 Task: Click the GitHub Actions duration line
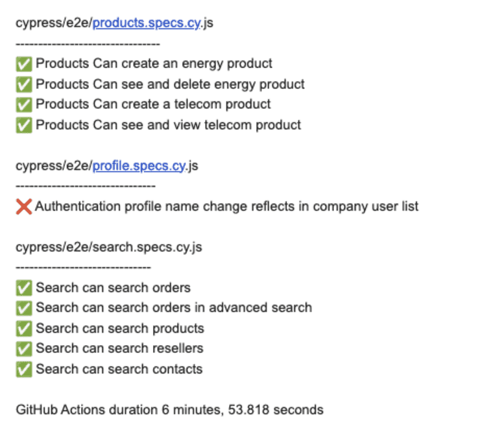[169, 410]
